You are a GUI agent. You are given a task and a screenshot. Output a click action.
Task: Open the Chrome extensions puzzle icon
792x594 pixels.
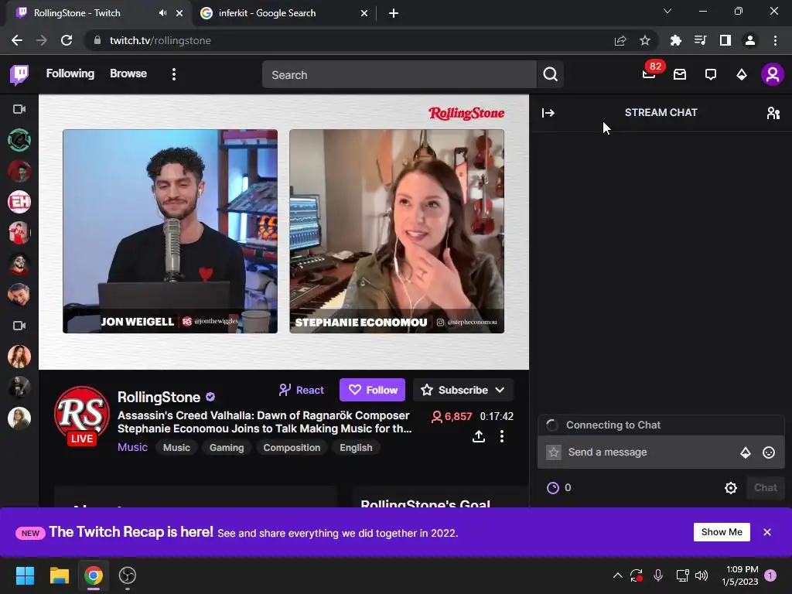click(x=675, y=40)
